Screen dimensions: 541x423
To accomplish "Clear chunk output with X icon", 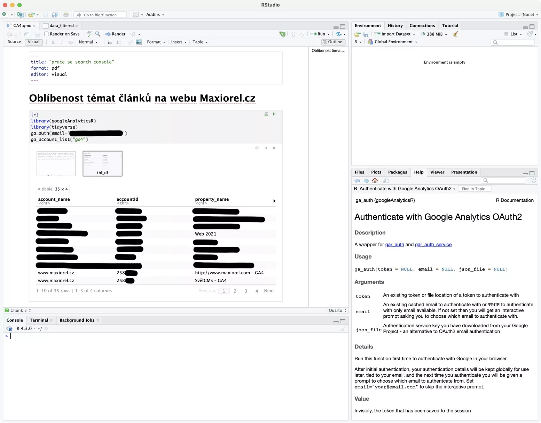I will [x=274, y=148].
